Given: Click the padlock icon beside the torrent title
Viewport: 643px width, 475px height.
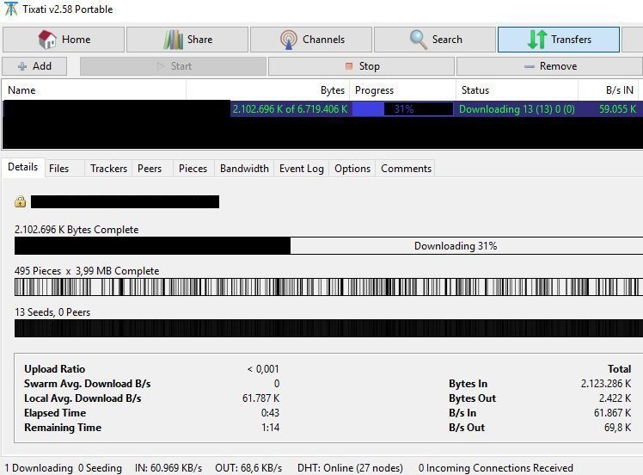Looking at the screenshot, I should click(20, 201).
